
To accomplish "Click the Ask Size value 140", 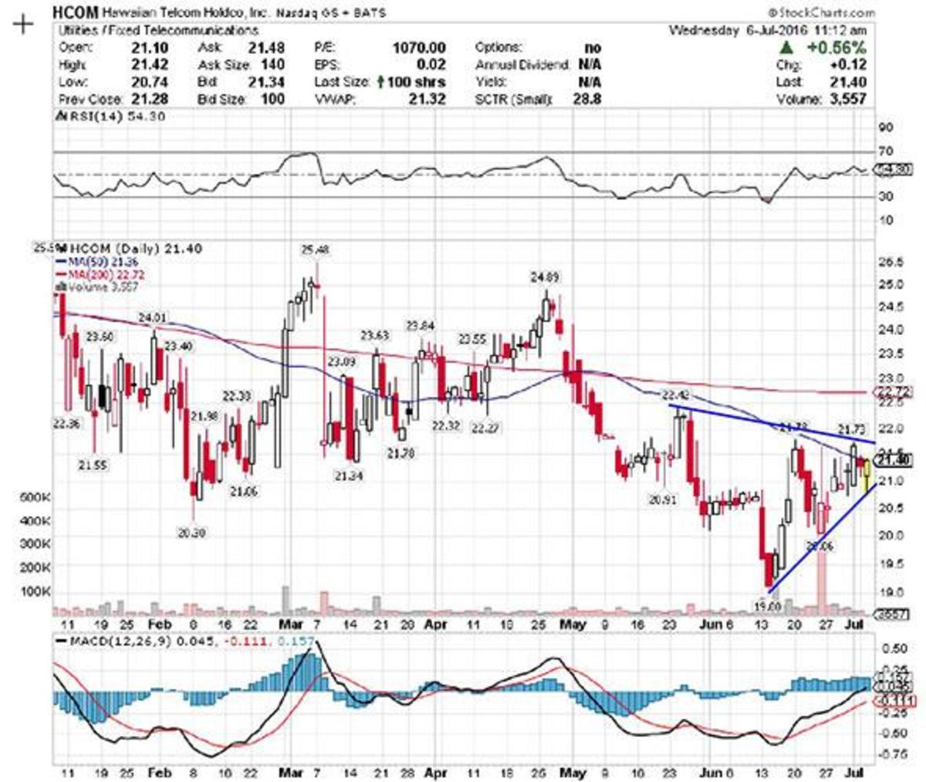I will click(272, 65).
